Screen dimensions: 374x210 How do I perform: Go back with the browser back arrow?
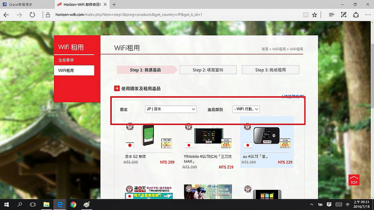click(6, 15)
